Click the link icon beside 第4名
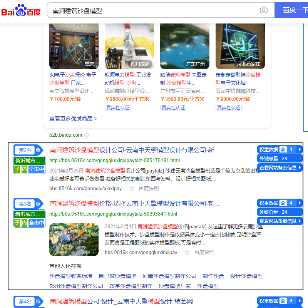 pyautogui.click(x=38, y=301)
